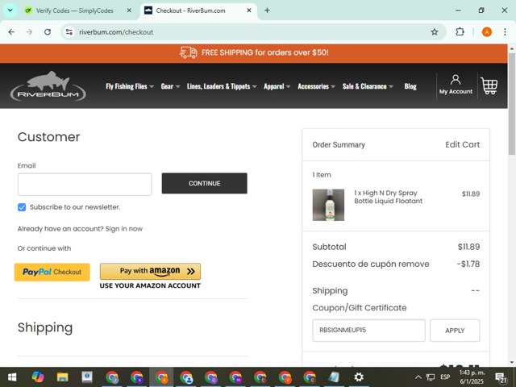Click the High N Dry Spray product name
The width and height of the screenshot is (516, 387).
[388, 197]
